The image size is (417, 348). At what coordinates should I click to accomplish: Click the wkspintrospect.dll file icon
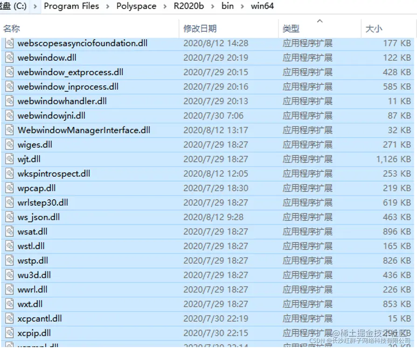pyautogui.click(x=10, y=174)
